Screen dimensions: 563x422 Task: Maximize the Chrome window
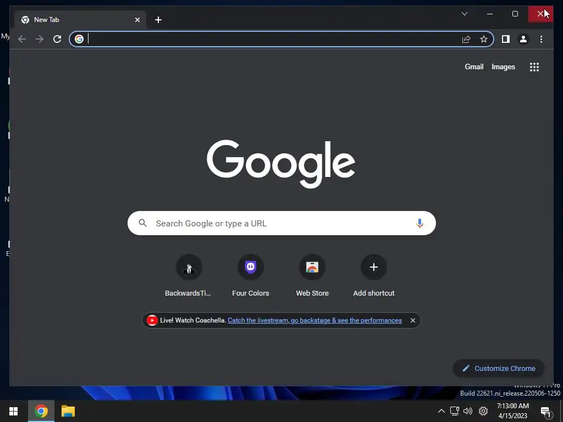click(x=515, y=14)
